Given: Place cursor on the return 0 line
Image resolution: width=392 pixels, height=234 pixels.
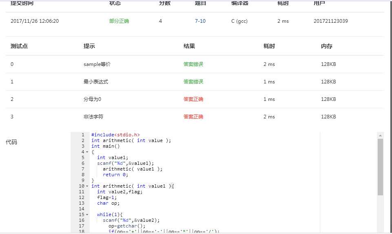Looking at the screenshot, I should (117, 175).
